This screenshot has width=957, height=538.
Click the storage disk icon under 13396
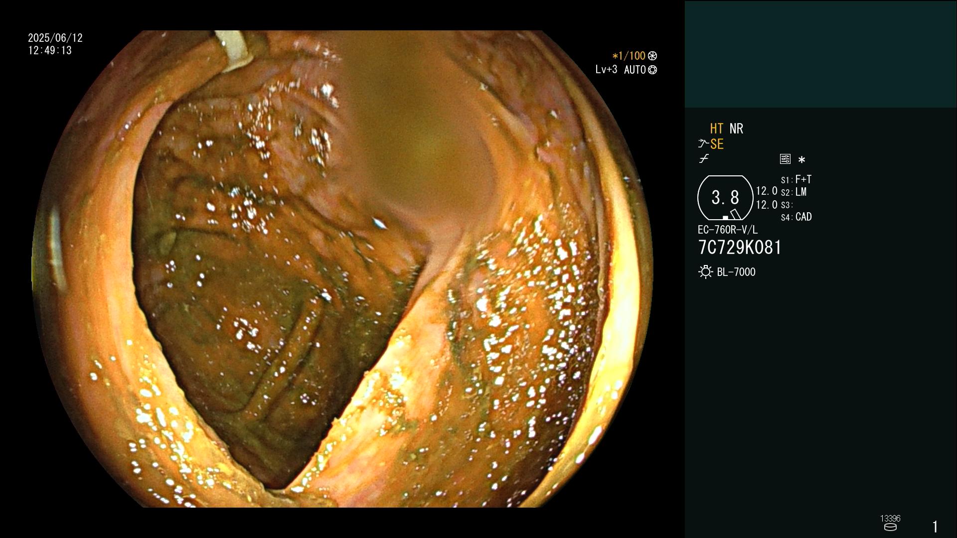(890, 527)
